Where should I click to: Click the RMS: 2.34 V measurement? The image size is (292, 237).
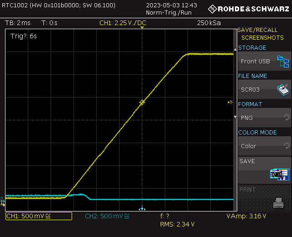click(177, 224)
